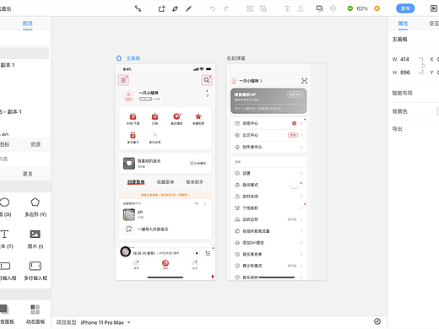Click the 更多 more button
Viewport: 439px width, 329px height.
pos(28,174)
